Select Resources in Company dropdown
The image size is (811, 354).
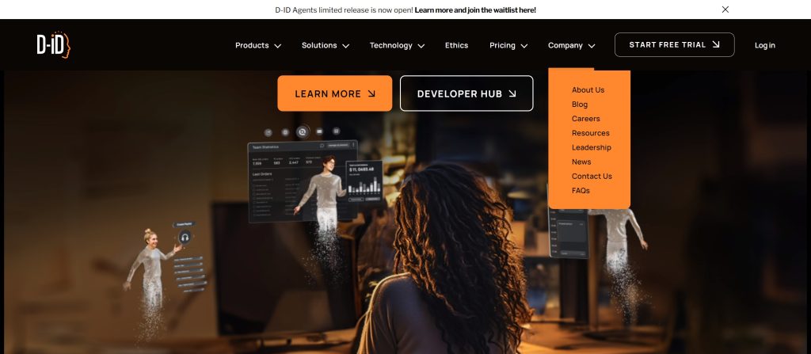pyautogui.click(x=591, y=133)
